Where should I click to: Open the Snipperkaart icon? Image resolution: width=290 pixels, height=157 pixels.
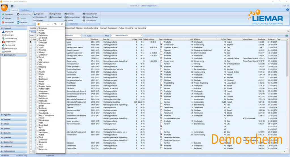coord(50,17)
